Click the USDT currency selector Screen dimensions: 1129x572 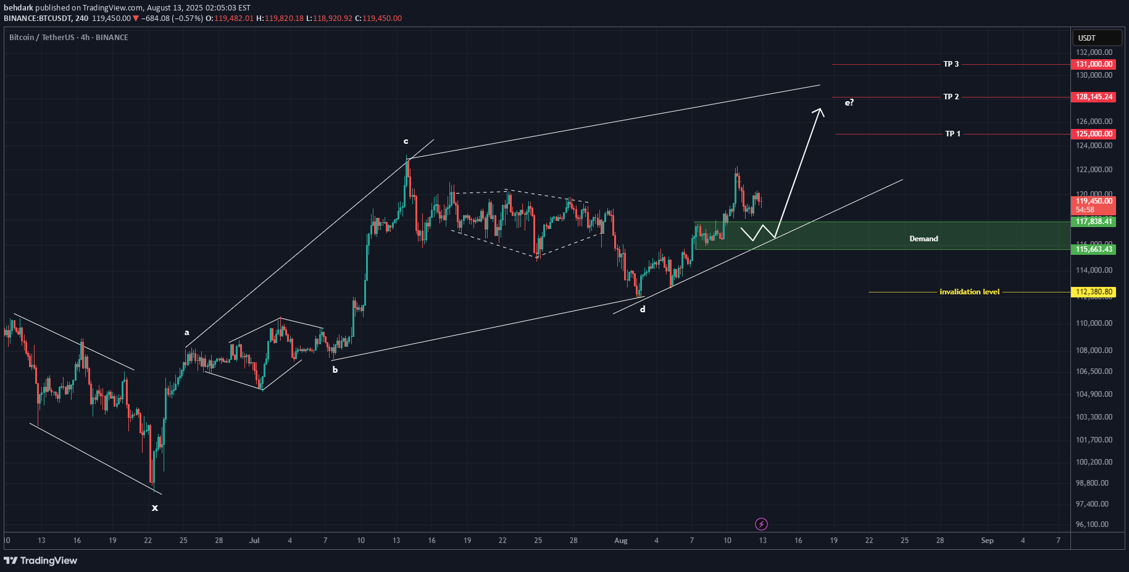coord(1096,38)
